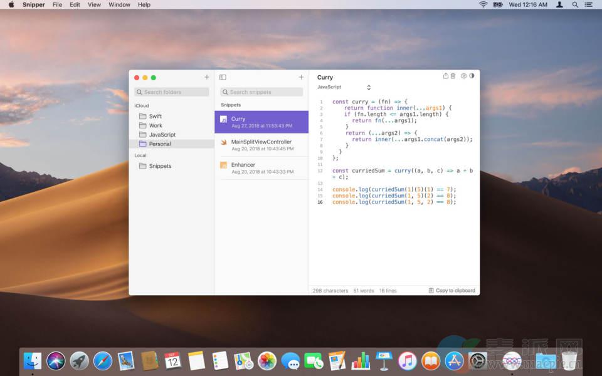
Task: Click the add folder plus button
Action: (x=207, y=77)
